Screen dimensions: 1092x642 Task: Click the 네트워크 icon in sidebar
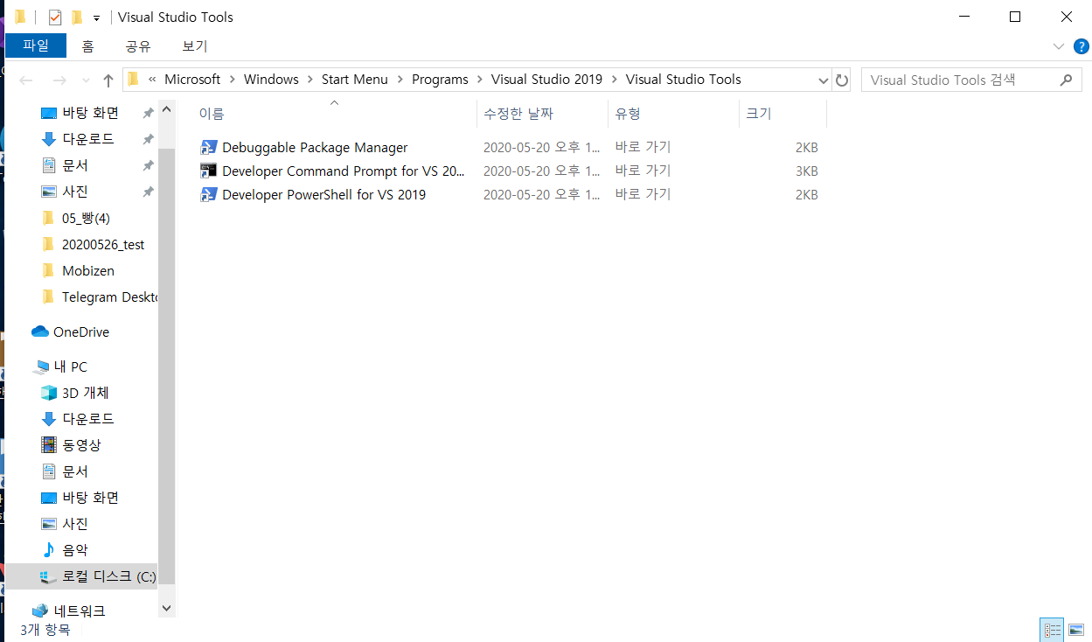click(40, 611)
